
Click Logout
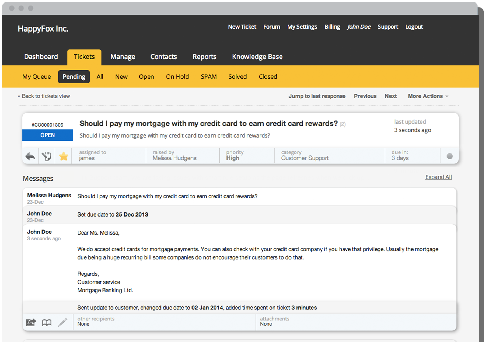(x=414, y=27)
